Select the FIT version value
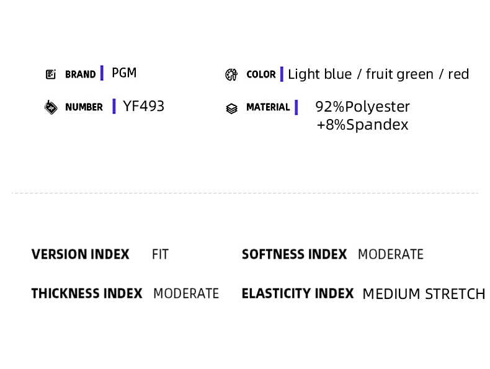Image resolution: width=490 pixels, height=369 pixels. click(160, 254)
